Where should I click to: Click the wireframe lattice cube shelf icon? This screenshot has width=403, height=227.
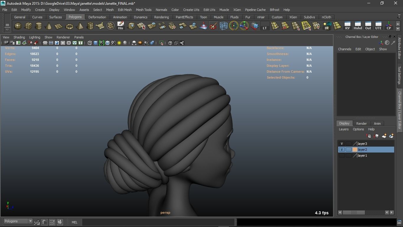click(224, 26)
